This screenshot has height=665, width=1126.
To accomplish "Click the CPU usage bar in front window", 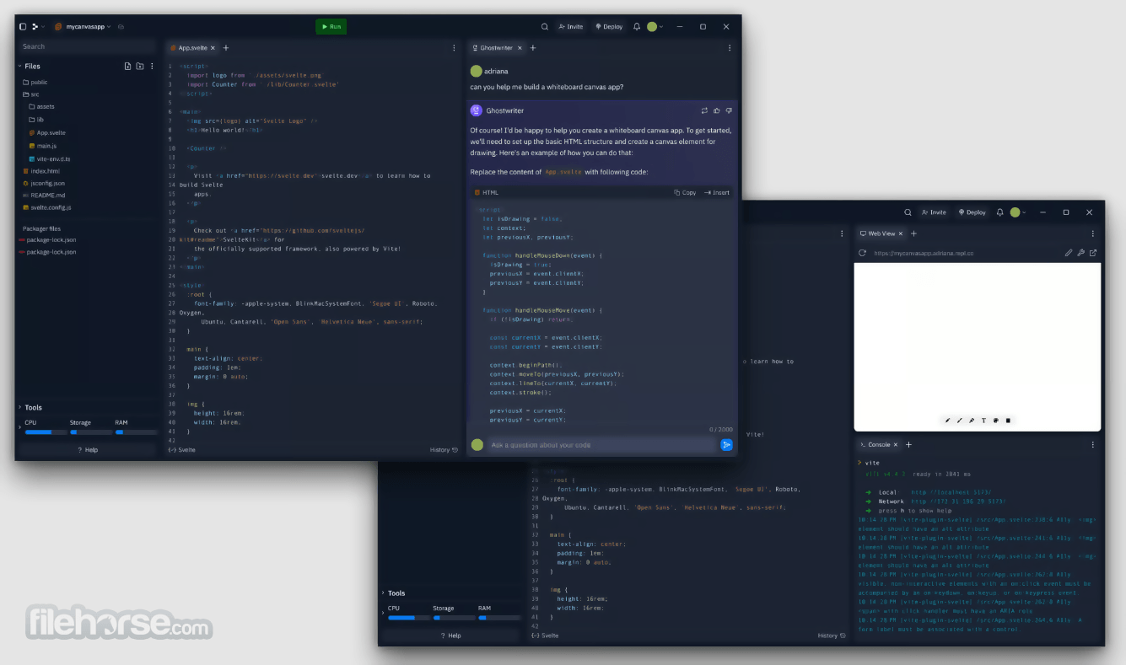I will coord(46,432).
